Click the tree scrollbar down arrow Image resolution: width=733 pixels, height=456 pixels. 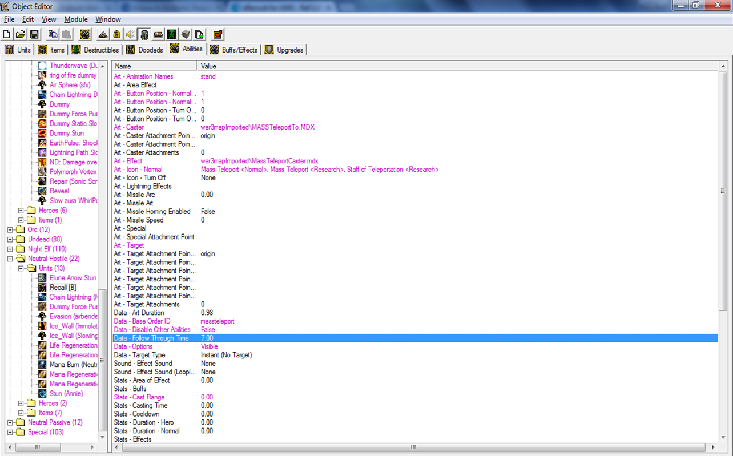[103, 437]
